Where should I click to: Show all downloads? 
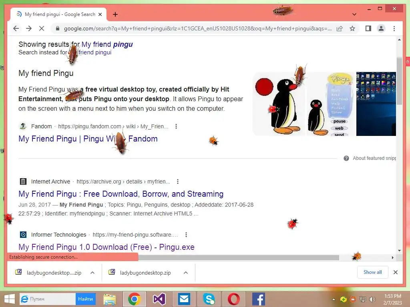tap(373, 272)
